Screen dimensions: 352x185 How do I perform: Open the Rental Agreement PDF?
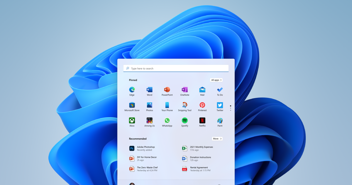click(199, 169)
